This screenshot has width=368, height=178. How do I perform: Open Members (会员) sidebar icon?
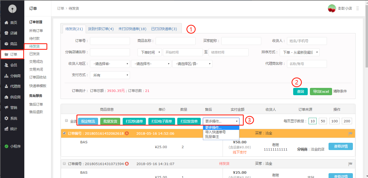tap(6, 65)
